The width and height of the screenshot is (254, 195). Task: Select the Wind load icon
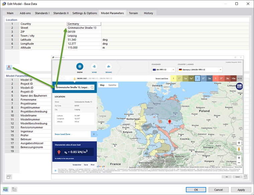click(x=94, y=66)
